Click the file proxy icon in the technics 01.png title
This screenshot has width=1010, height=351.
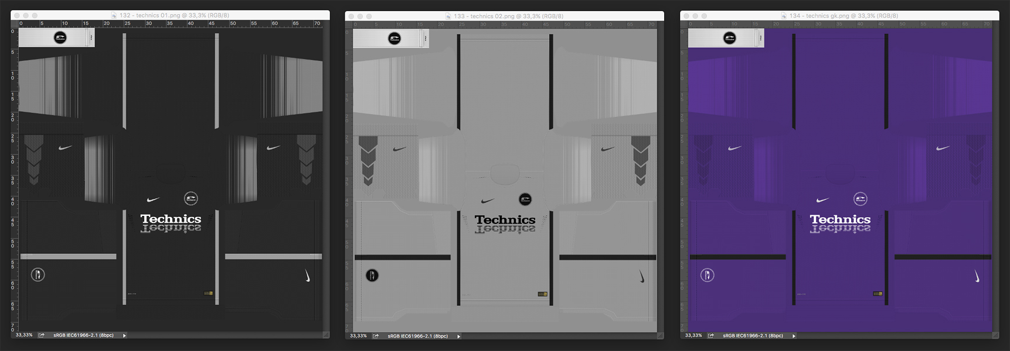tap(114, 16)
